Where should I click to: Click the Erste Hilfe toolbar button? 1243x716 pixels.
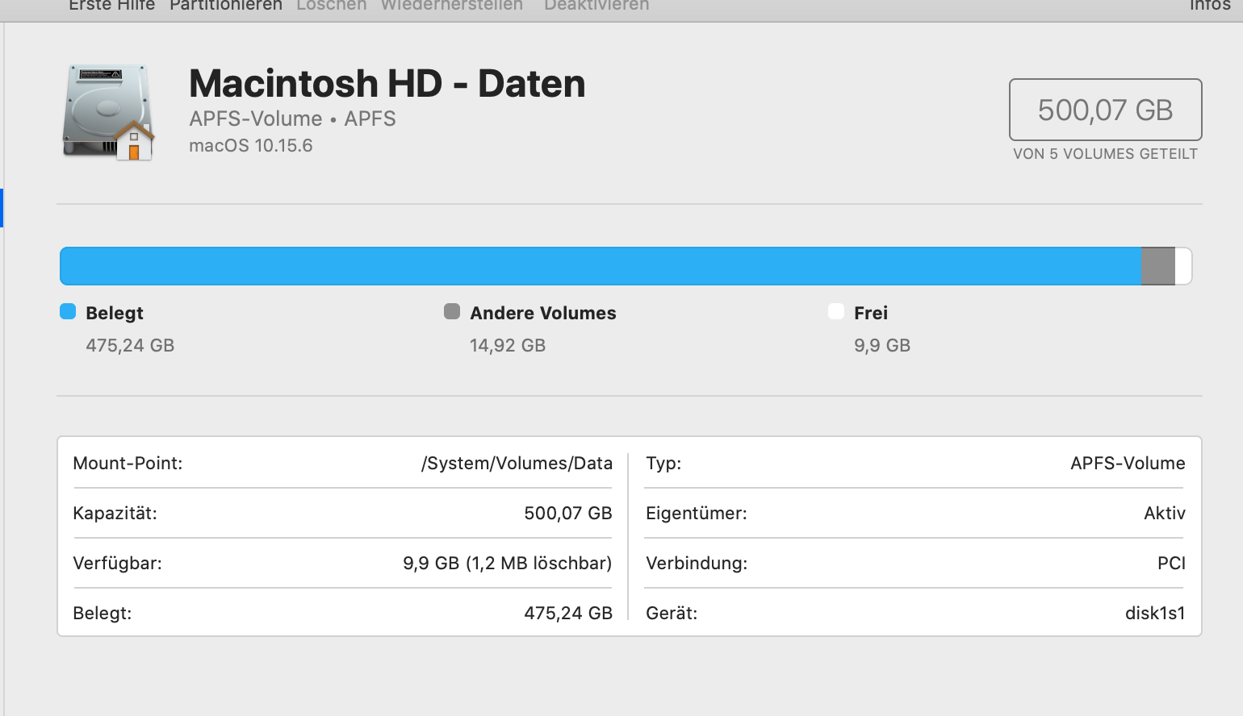tap(111, 5)
